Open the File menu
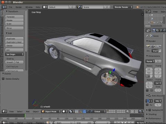166x124 pixels. (10, 7)
